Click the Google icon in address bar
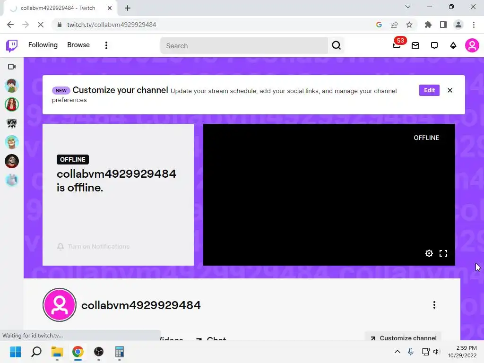Image resolution: width=484 pixels, height=363 pixels. [379, 25]
